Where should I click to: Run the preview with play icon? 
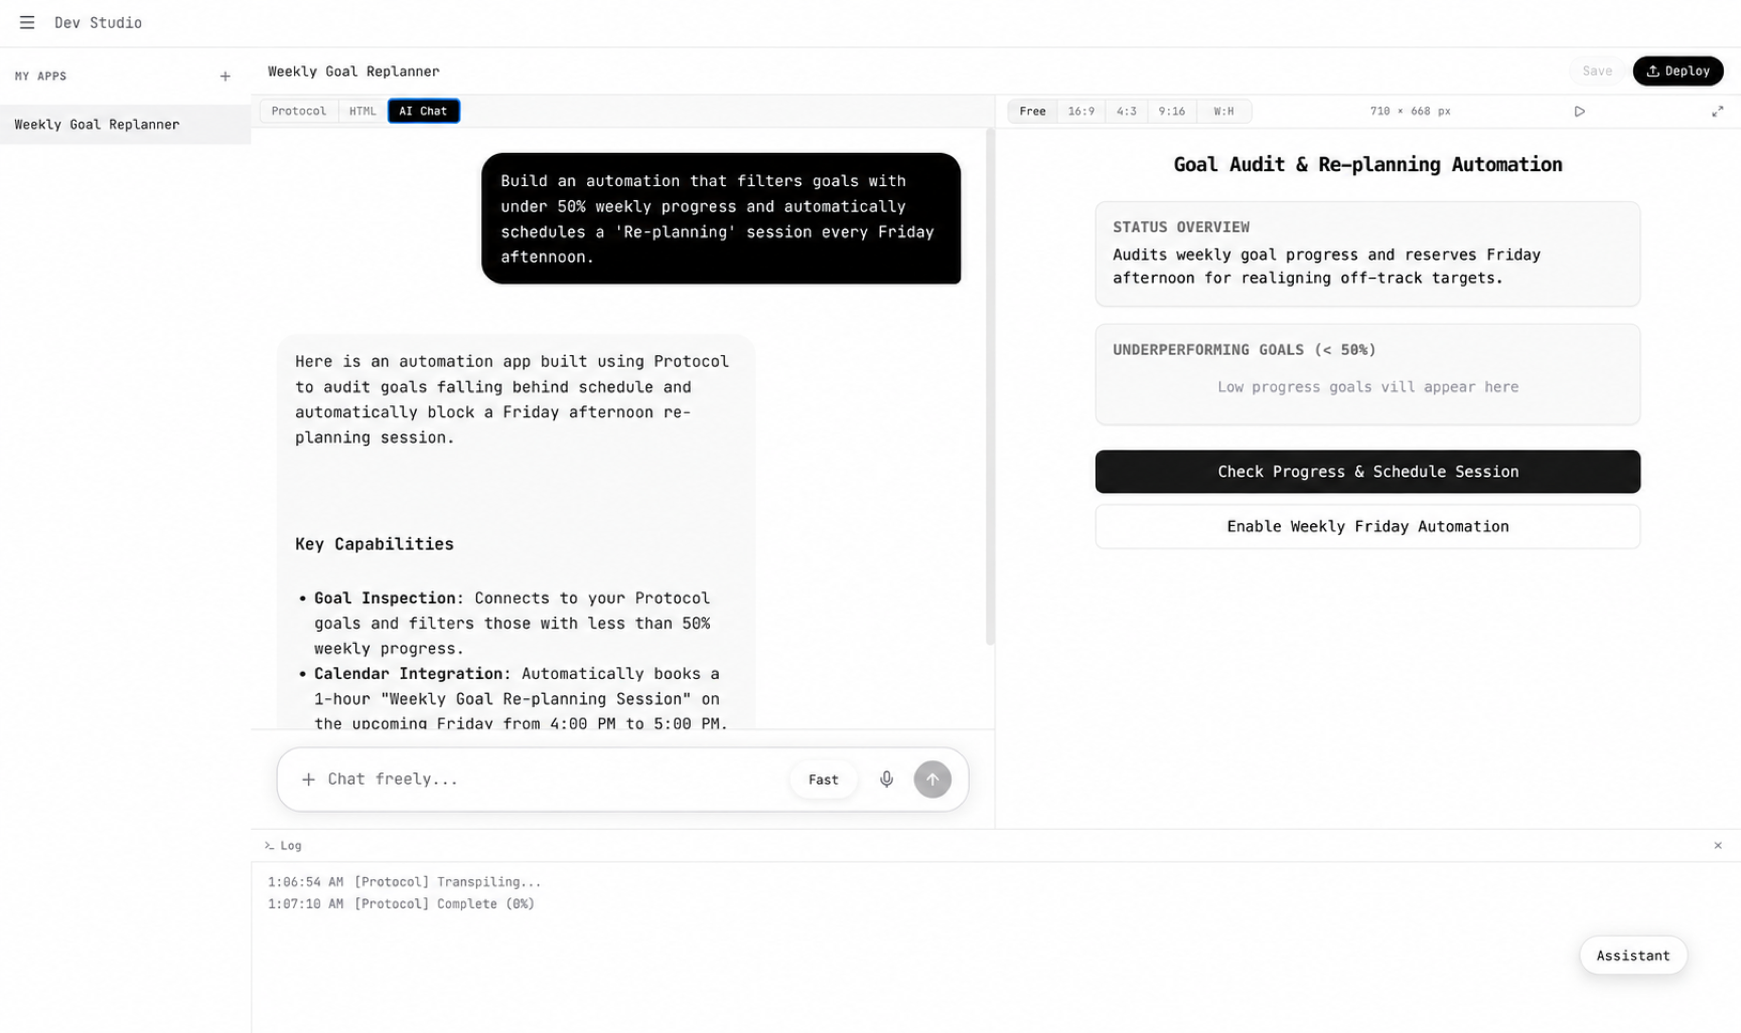tap(1579, 111)
